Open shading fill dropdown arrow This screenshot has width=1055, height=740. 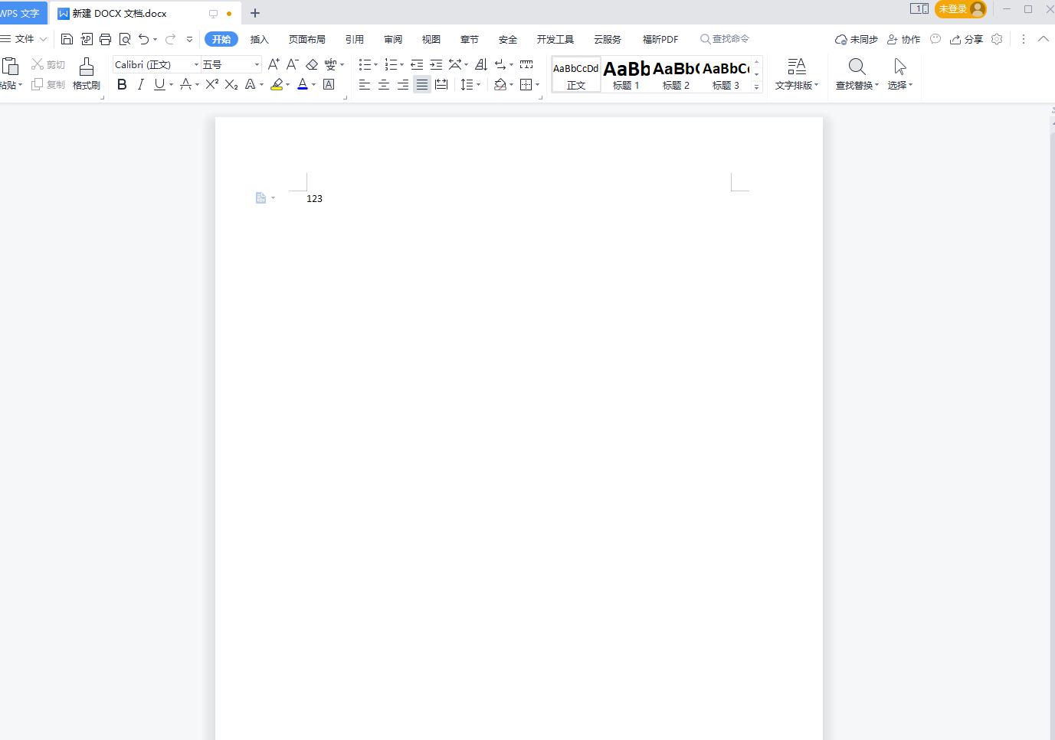pos(511,85)
